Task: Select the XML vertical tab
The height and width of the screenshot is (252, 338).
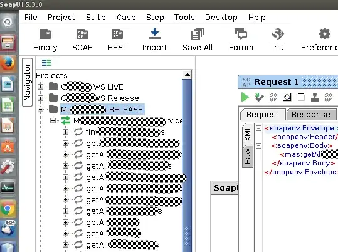Action: (248, 134)
